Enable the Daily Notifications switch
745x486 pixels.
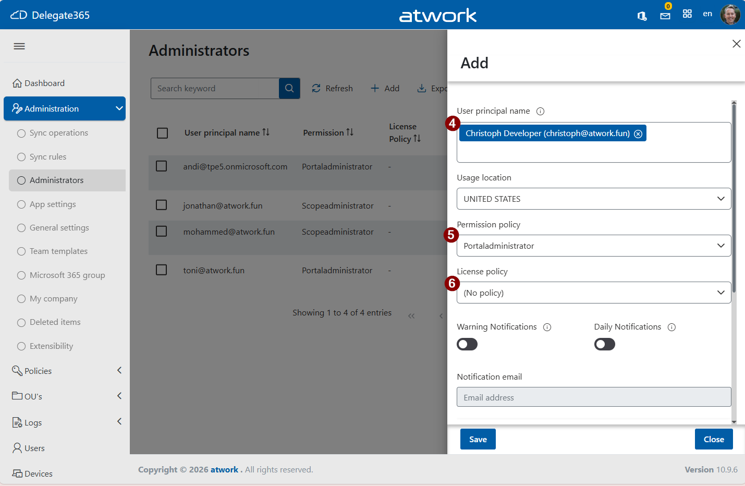coord(605,344)
